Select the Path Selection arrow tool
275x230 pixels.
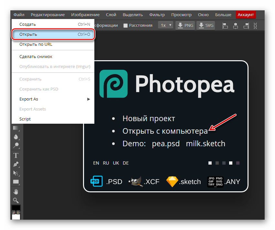(x=16, y=173)
